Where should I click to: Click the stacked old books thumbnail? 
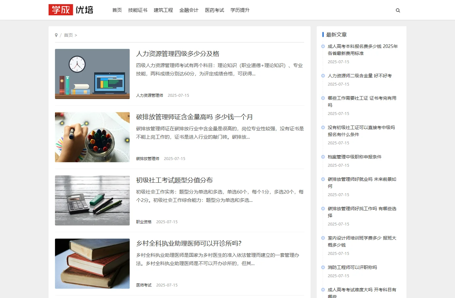[x=92, y=264]
